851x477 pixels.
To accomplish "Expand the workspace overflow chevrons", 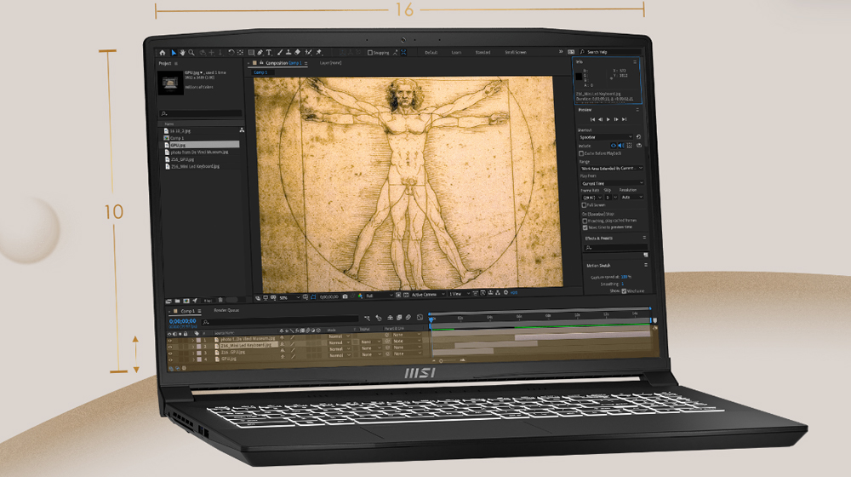I will 561,52.
